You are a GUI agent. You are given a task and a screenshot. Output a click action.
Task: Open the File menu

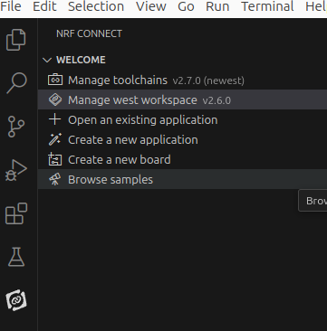[x=11, y=6]
